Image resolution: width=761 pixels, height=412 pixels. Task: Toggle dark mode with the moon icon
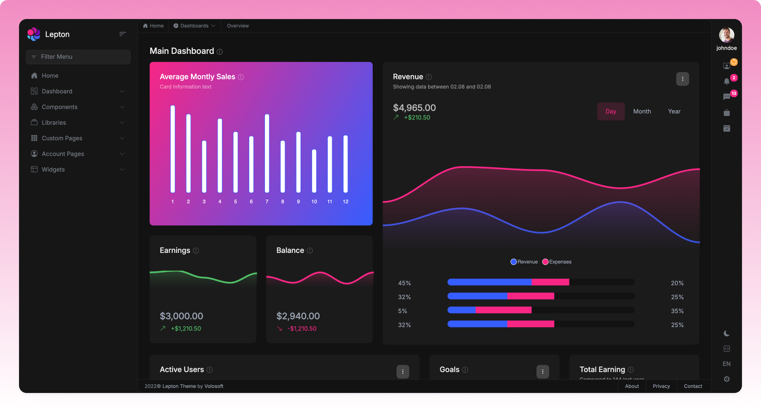coord(726,333)
